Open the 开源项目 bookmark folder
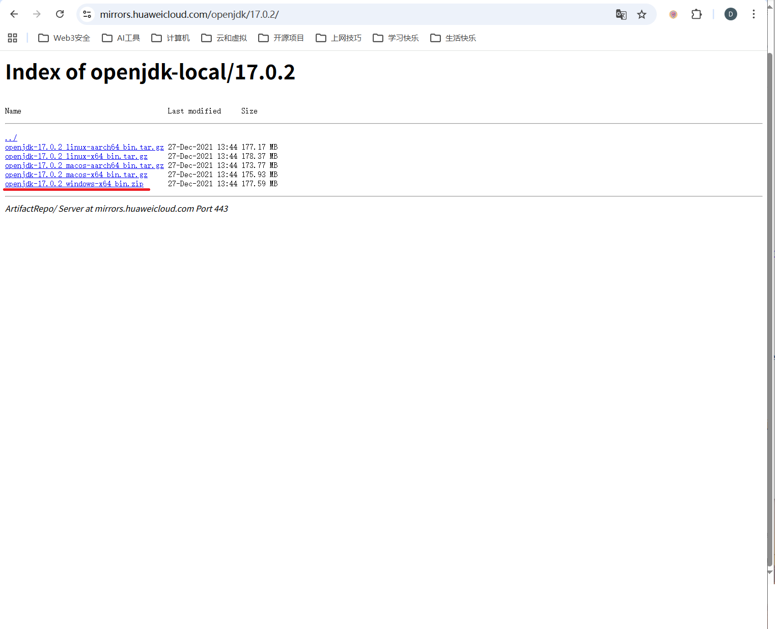Viewport: 782px width, 629px height. [x=281, y=38]
